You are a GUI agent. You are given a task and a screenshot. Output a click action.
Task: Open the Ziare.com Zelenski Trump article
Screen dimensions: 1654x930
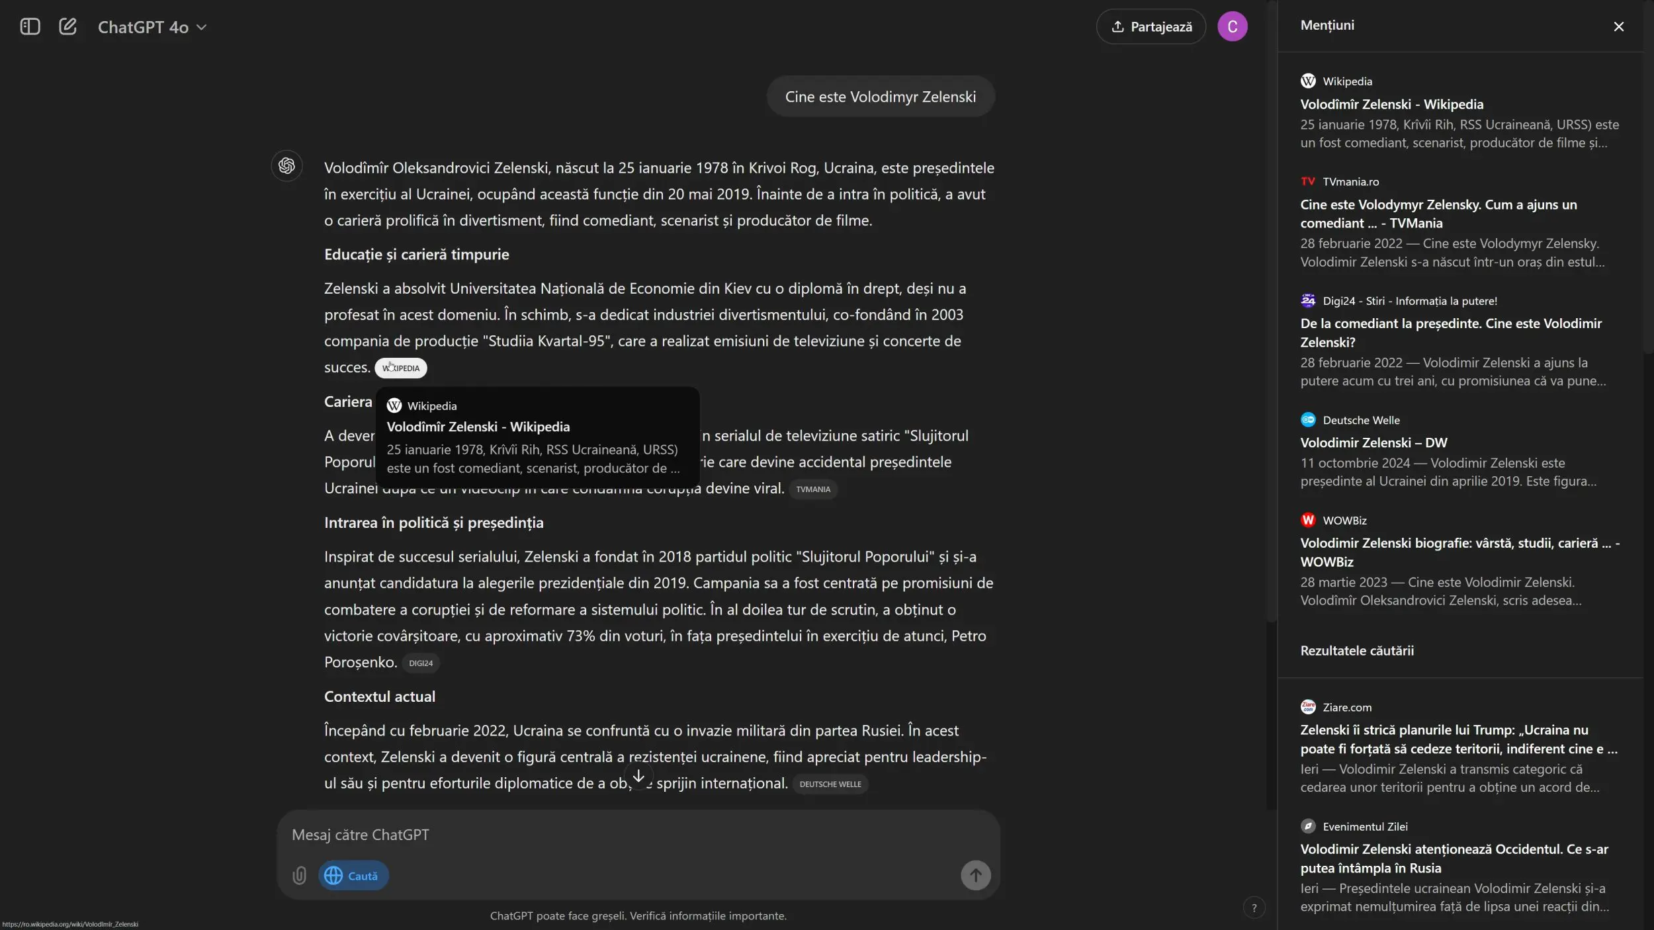[x=1458, y=739]
